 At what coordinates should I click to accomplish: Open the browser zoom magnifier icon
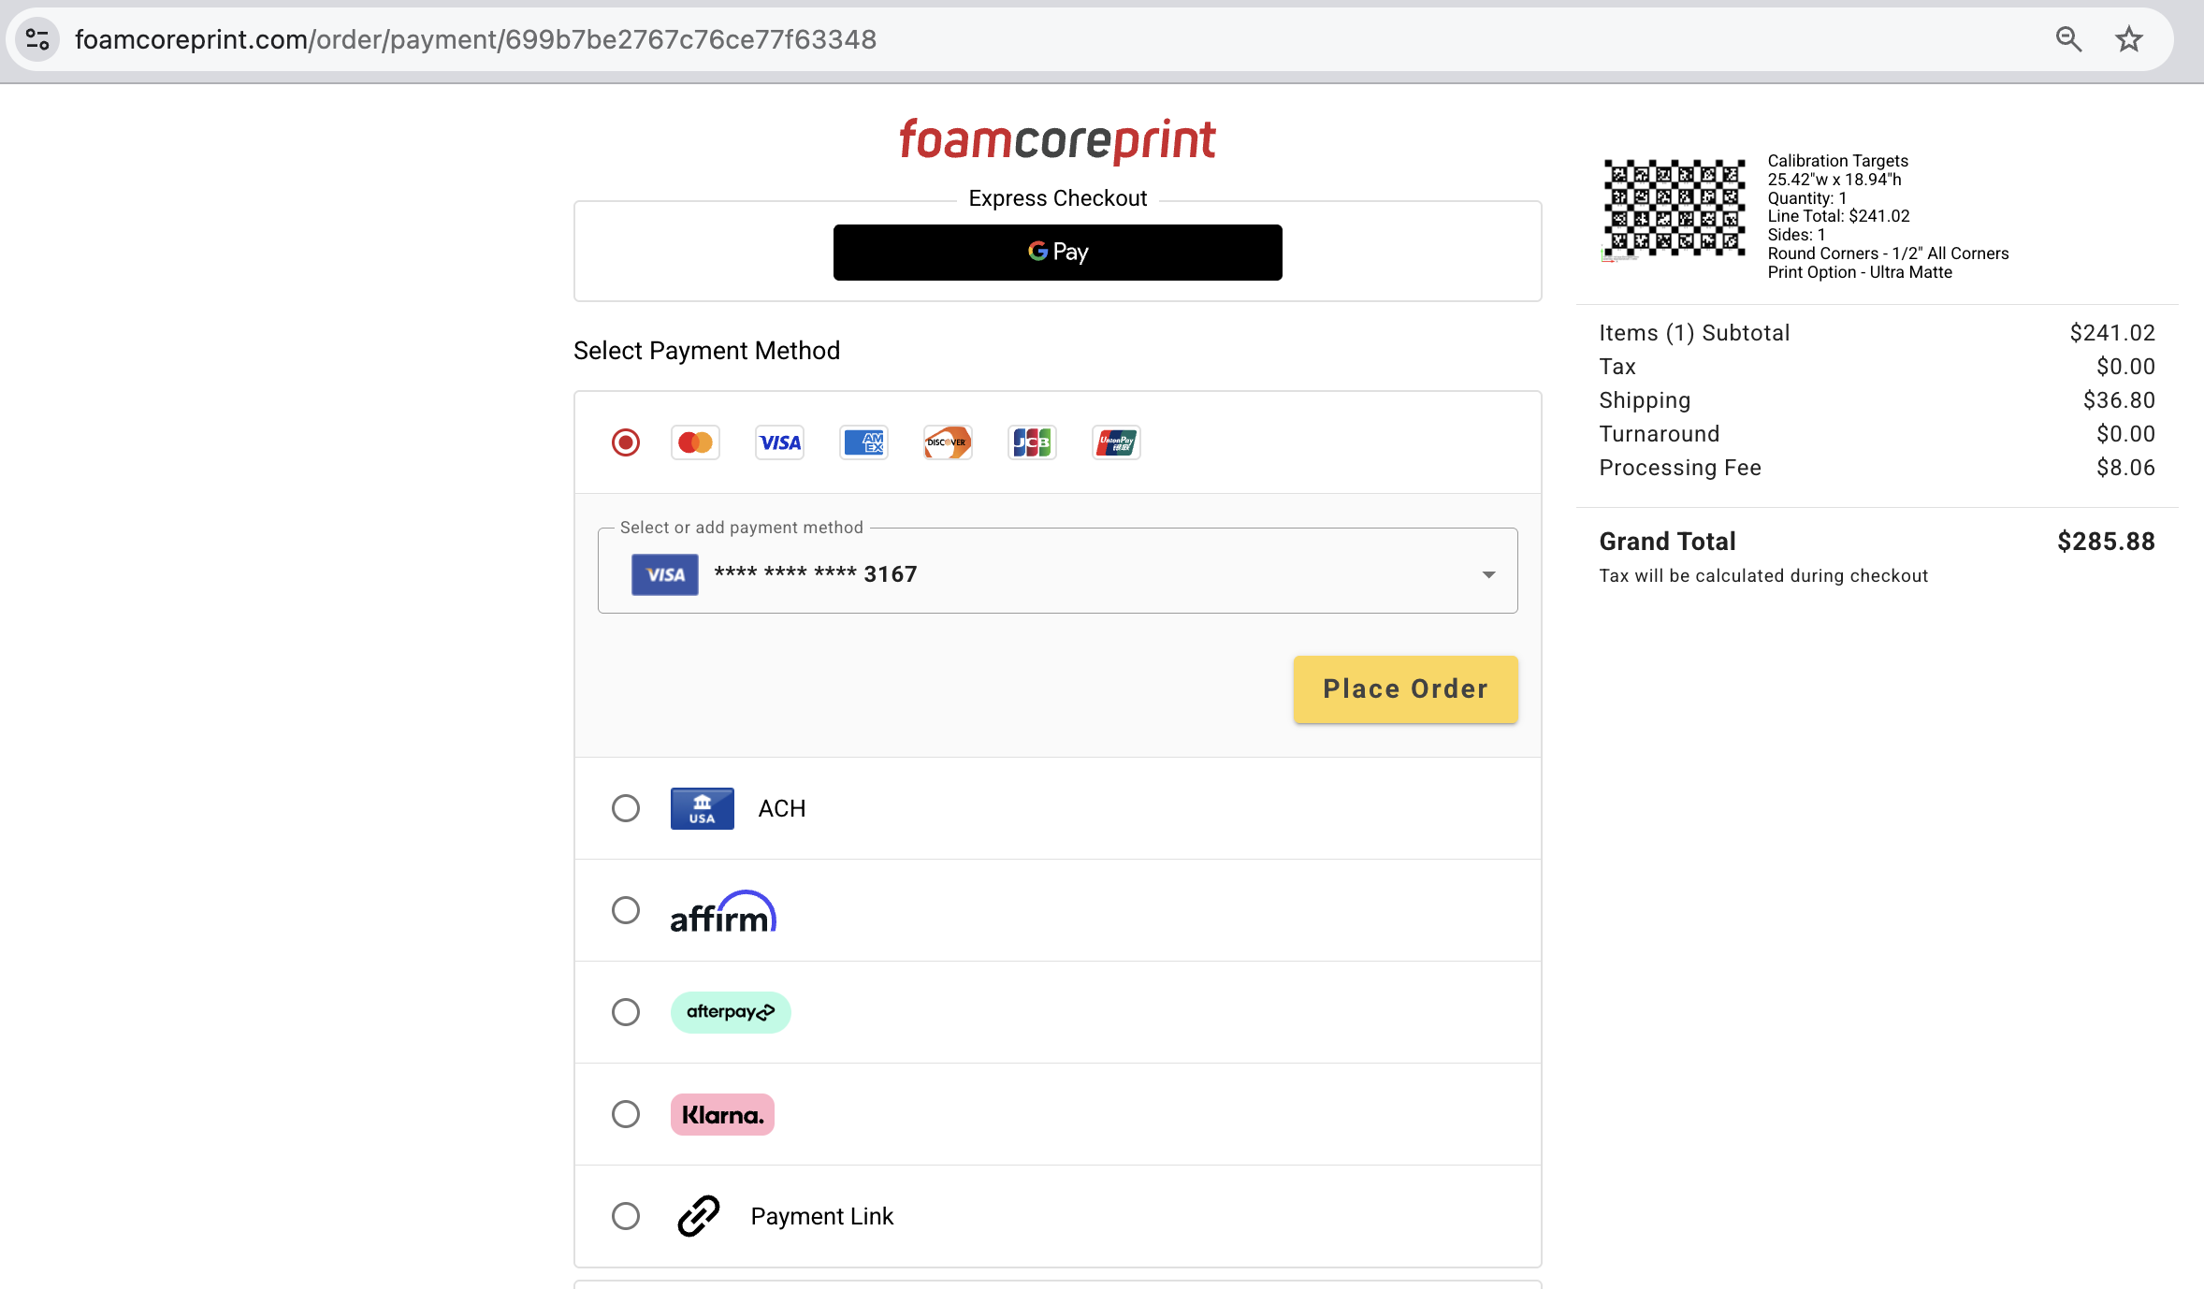(2068, 39)
